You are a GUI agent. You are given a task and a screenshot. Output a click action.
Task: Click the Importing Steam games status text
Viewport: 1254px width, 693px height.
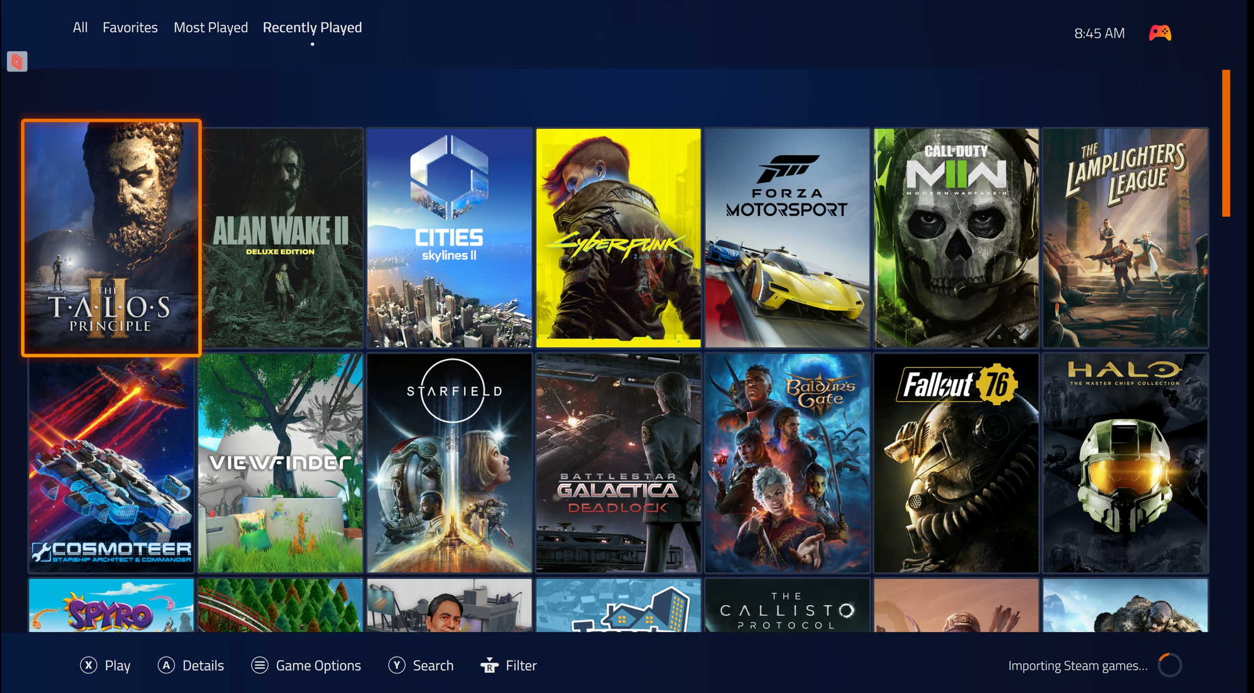1078,665
